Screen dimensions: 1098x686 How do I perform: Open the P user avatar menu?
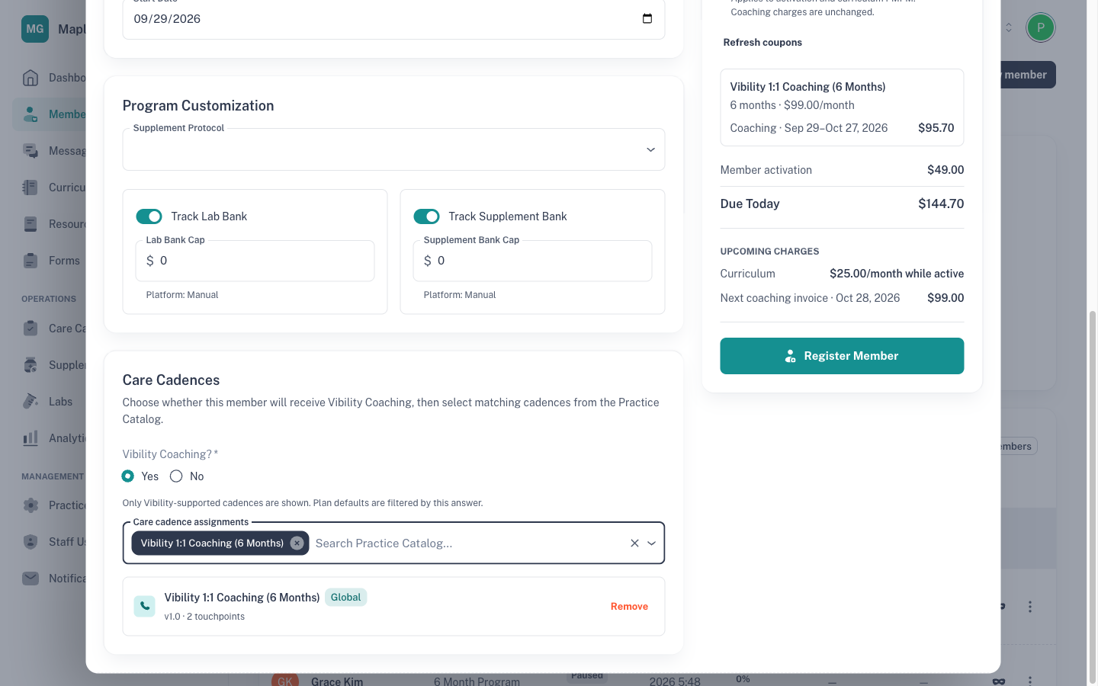[x=1040, y=27]
